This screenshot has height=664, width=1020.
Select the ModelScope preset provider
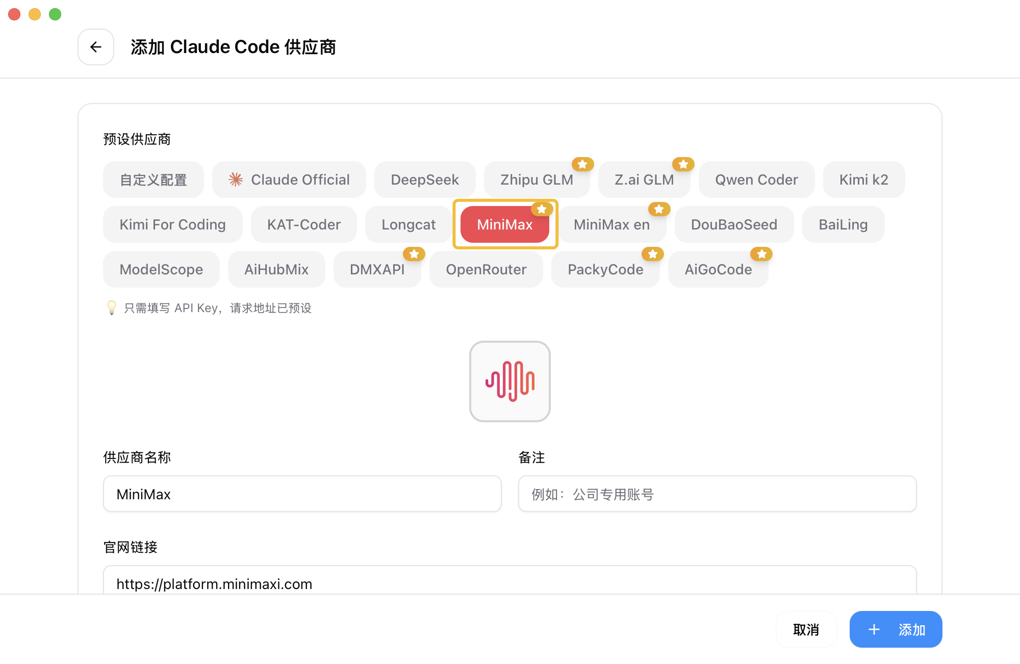pos(161,269)
